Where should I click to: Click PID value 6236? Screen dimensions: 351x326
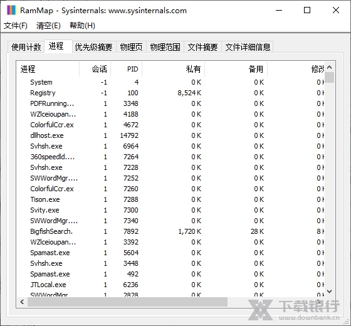pos(131,285)
